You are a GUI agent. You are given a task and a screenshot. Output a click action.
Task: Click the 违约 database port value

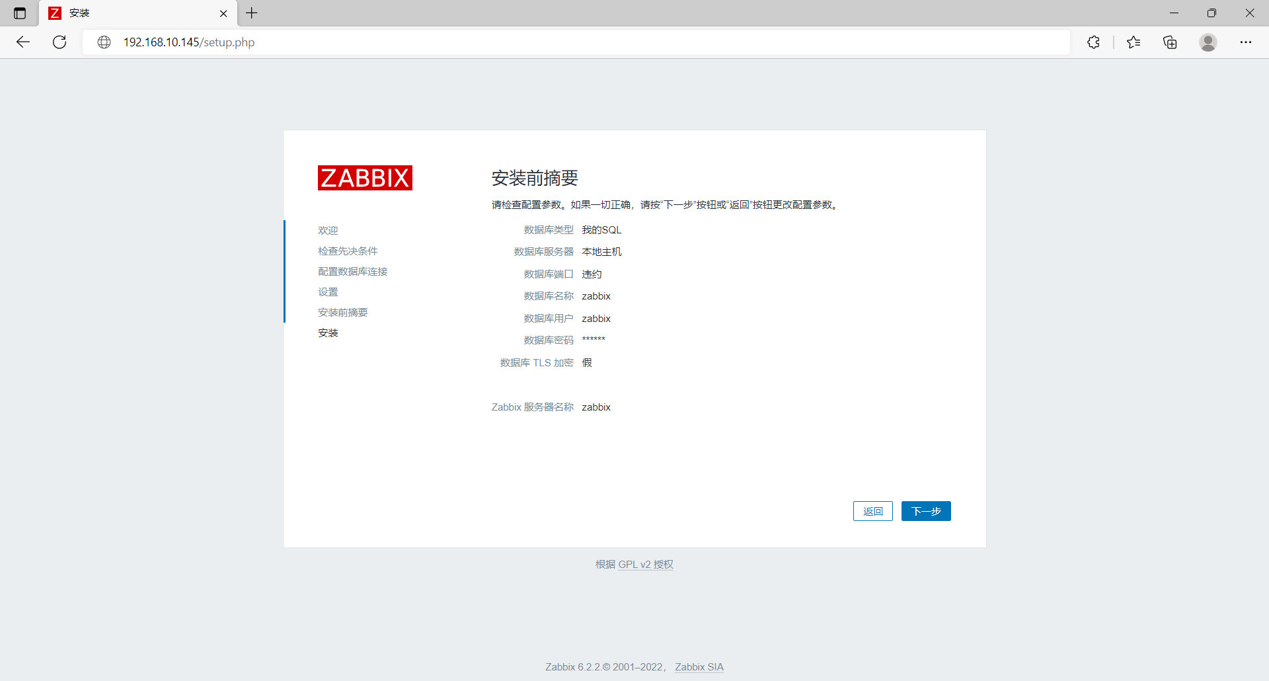click(x=592, y=274)
